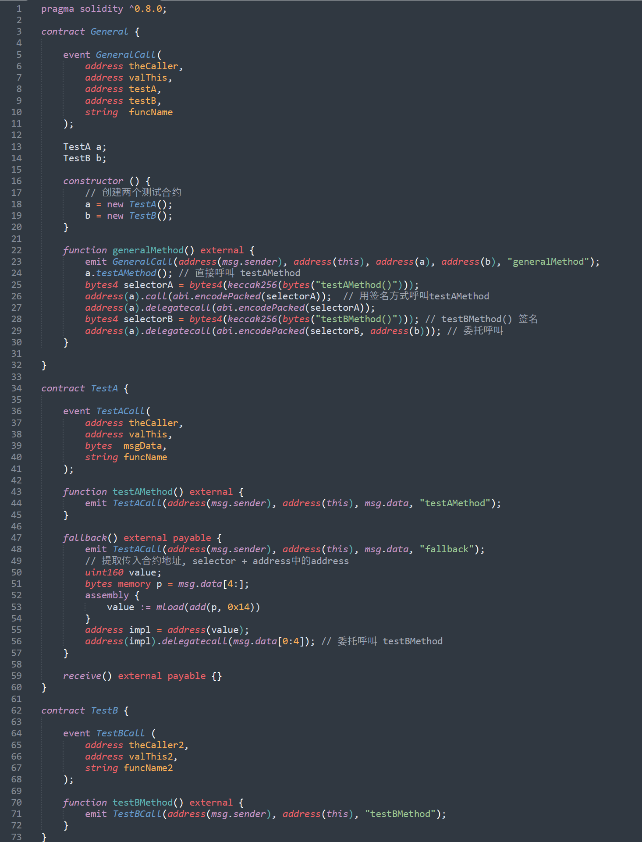Click 'testAMethod' function name on line 43
The image size is (642, 842).
(143, 492)
